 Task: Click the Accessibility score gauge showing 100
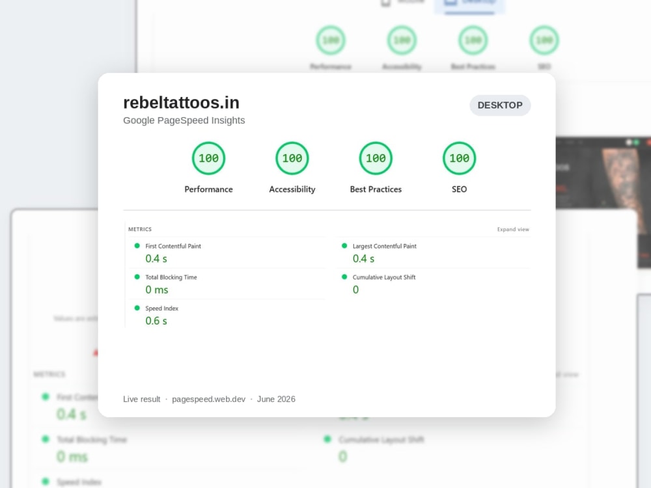292,158
